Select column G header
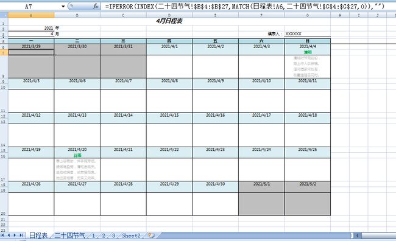 click(x=307, y=15)
